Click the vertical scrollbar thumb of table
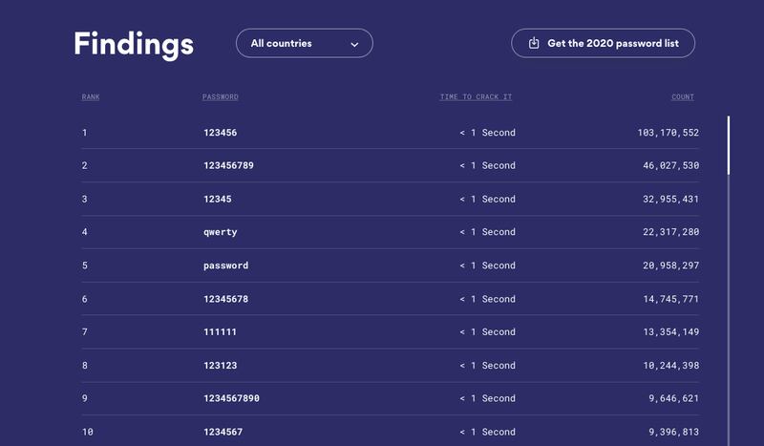The width and height of the screenshot is (764, 446). tap(729, 145)
